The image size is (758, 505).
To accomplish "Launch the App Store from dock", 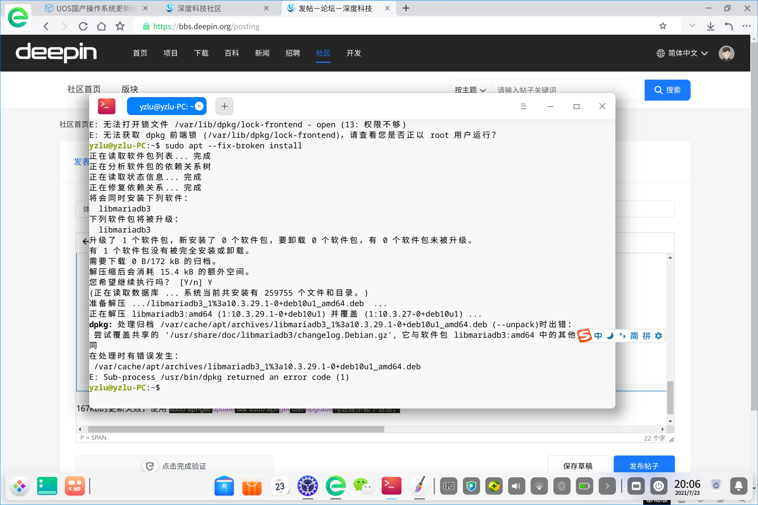I will [252, 486].
